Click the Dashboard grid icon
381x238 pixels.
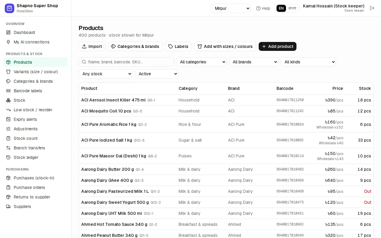pyautogui.click(x=8, y=32)
